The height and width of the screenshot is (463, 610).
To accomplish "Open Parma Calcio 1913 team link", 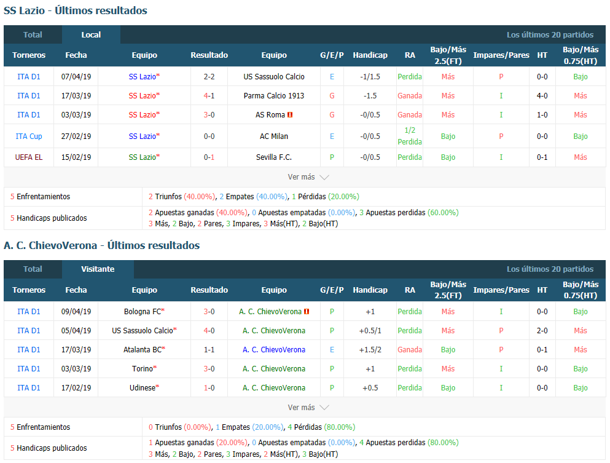I will coord(274,96).
